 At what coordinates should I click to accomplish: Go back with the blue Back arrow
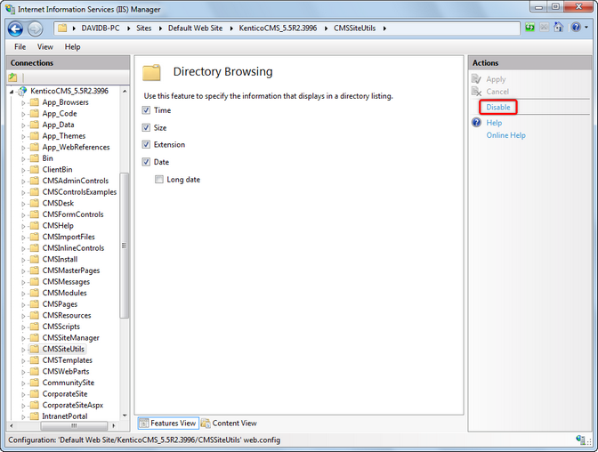16,28
